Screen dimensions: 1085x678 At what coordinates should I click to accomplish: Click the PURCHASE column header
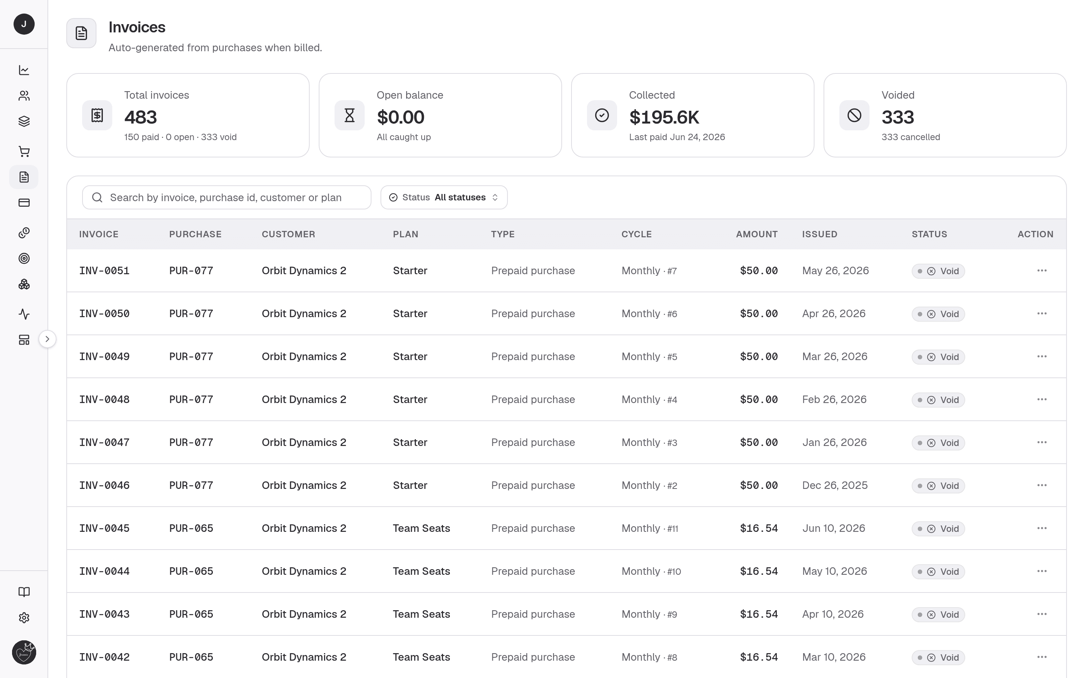click(195, 234)
